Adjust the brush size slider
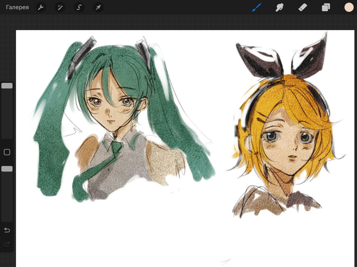Viewport: 357px width, 267px height. coord(7,86)
